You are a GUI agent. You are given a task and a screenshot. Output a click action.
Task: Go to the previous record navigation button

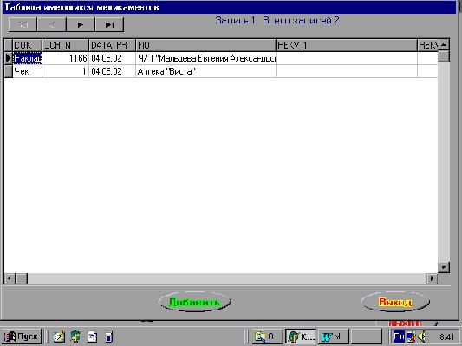tap(51, 24)
